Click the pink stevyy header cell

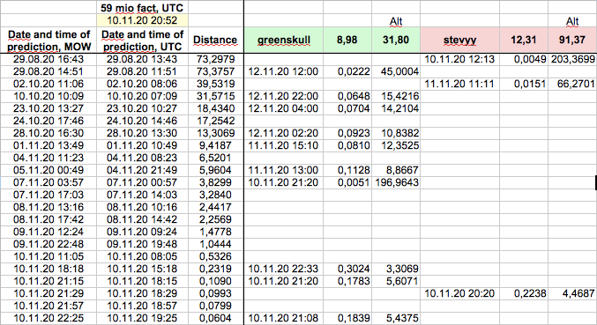[460, 40]
